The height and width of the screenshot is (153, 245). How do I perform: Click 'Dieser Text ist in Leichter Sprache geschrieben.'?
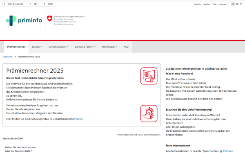point(35,78)
